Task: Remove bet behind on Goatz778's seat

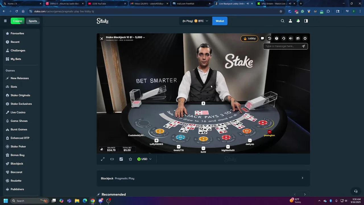Action: [179, 147]
